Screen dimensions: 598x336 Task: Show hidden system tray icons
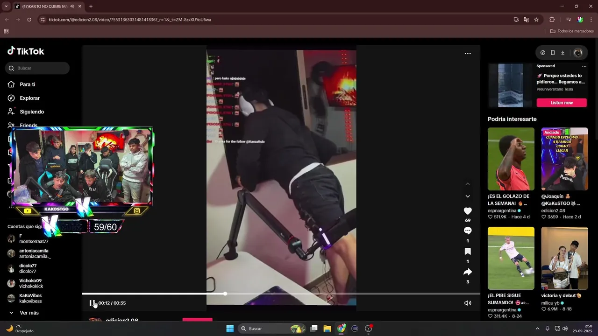tap(537, 329)
